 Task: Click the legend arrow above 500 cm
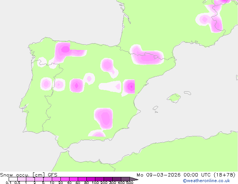point(134,179)
